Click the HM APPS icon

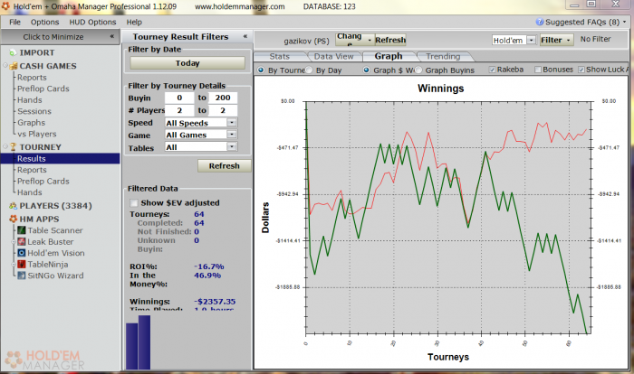13,219
